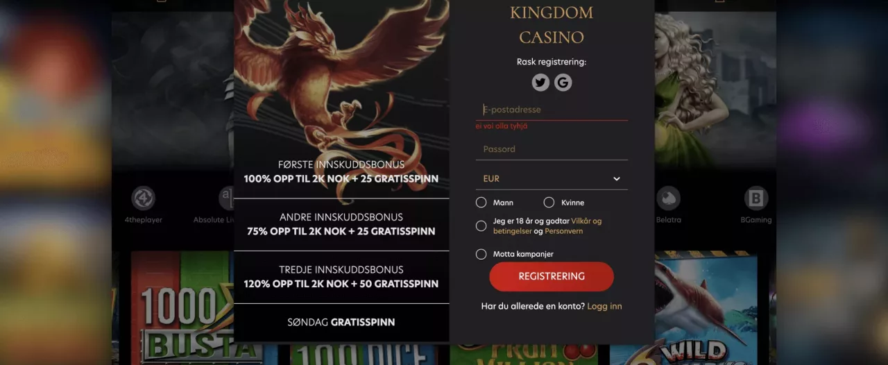Select the Søndag Gratisspinn offer
This screenshot has height=365, width=888.
point(341,322)
